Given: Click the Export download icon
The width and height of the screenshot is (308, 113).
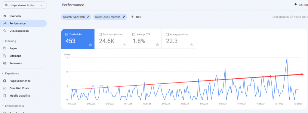Looking at the screenshot, I should [x=295, y=5].
